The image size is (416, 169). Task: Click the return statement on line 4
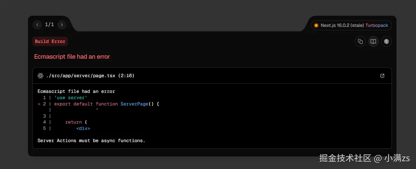click(73, 122)
